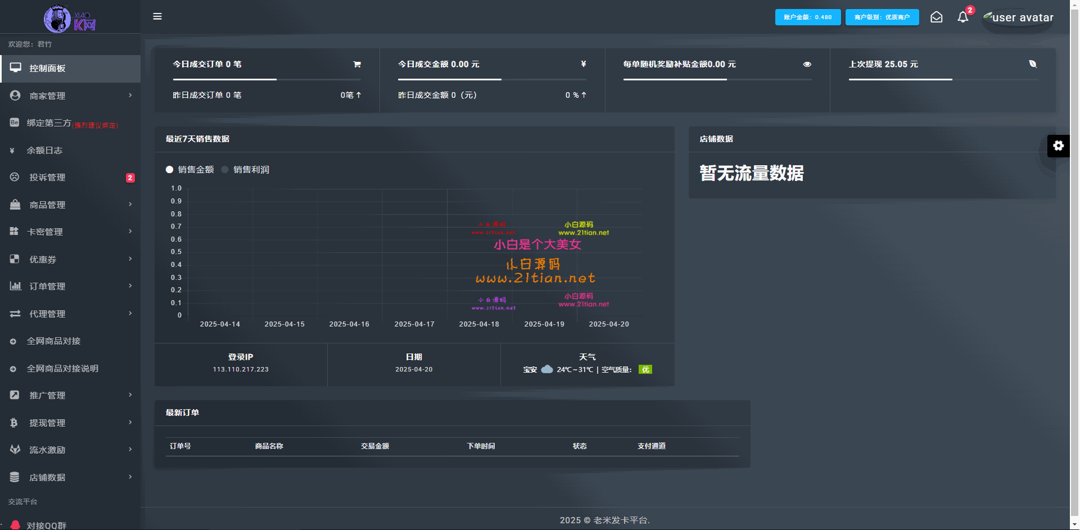Click the green 优 air quality badge

tap(645, 369)
